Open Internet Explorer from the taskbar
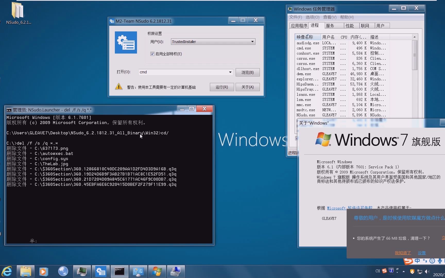The height and width of the screenshot is (278, 445). [7, 271]
